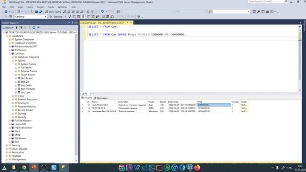Screen dimensions: 306x172
Task: Collapse the Tables folder node
Action: pos(13,61)
